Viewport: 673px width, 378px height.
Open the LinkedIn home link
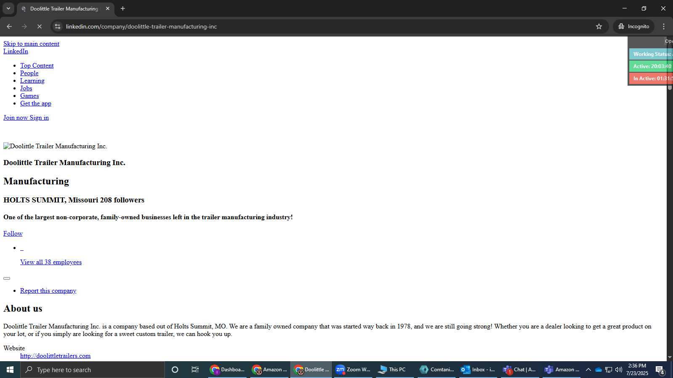pyautogui.click(x=16, y=51)
